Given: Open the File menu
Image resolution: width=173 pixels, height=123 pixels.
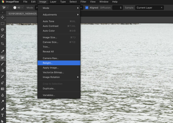Looking at the screenshot, I should tap(25, 2).
